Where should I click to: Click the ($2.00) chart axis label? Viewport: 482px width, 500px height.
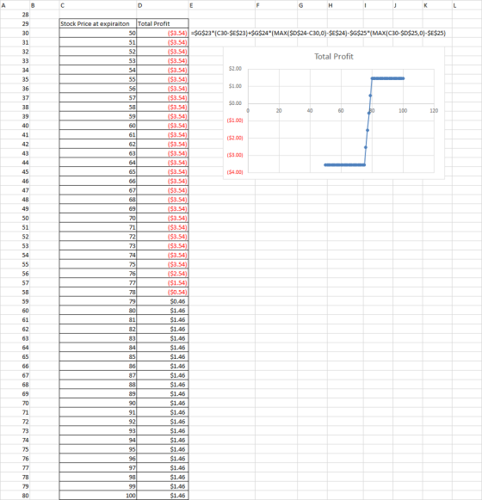pyautogui.click(x=235, y=138)
